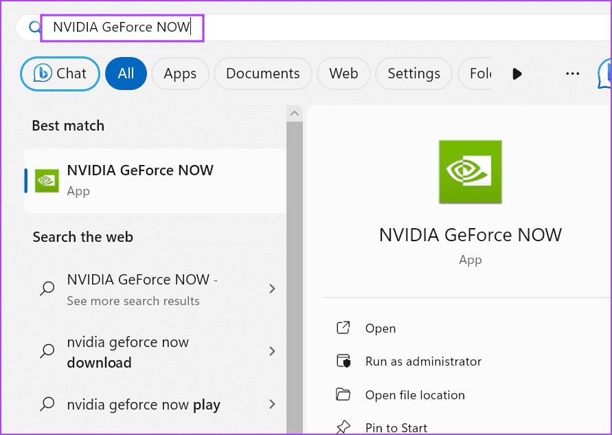The image size is (612, 435).
Task: Click the folder icon for Open file location
Action: [x=343, y=394]
